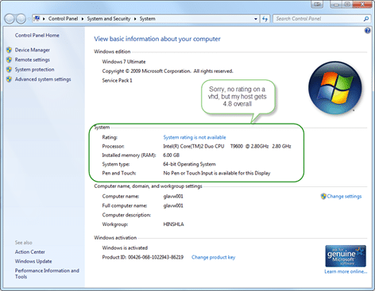
Task: Click shield icon next to System protection
Action: (x=9, y=69)
